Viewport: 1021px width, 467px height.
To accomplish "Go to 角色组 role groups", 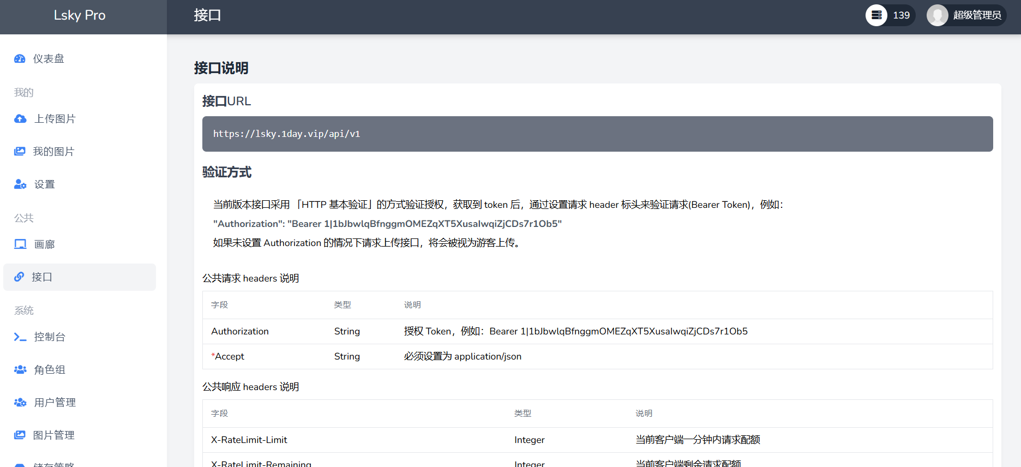I will (x=80, y=370).
